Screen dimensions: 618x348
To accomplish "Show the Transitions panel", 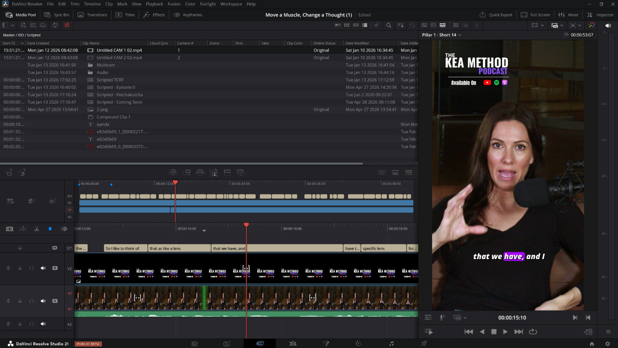I will pos(92,15).
